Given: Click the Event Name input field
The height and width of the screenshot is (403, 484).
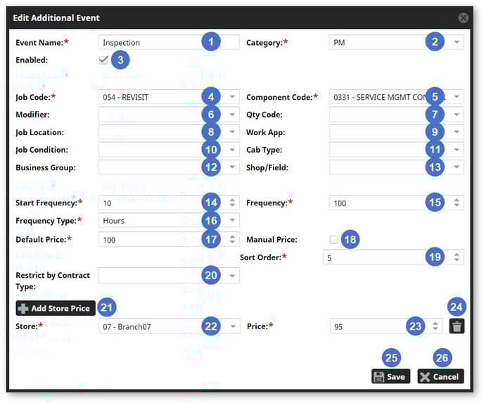Looking at the screenshot, I should (x=149, y=43).
